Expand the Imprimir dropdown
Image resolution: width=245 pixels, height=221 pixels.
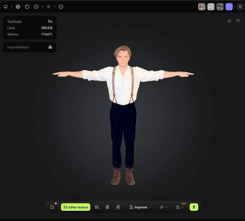coord(140,207)
